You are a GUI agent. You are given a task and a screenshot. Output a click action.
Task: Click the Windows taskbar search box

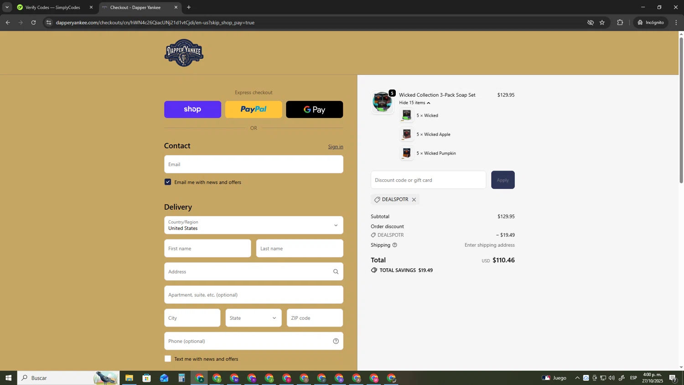(x=68, y=378)
